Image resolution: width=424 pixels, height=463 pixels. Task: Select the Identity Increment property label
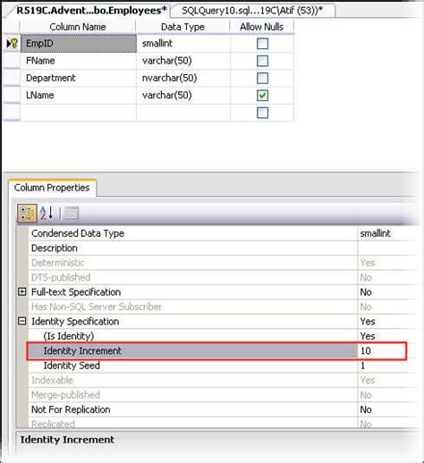82,350
